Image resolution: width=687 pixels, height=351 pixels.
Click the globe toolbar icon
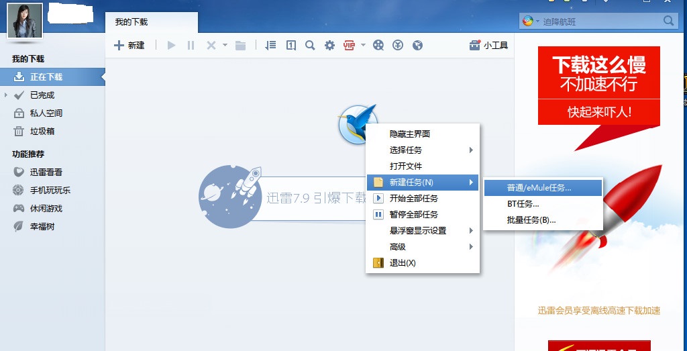pos(417,45)
